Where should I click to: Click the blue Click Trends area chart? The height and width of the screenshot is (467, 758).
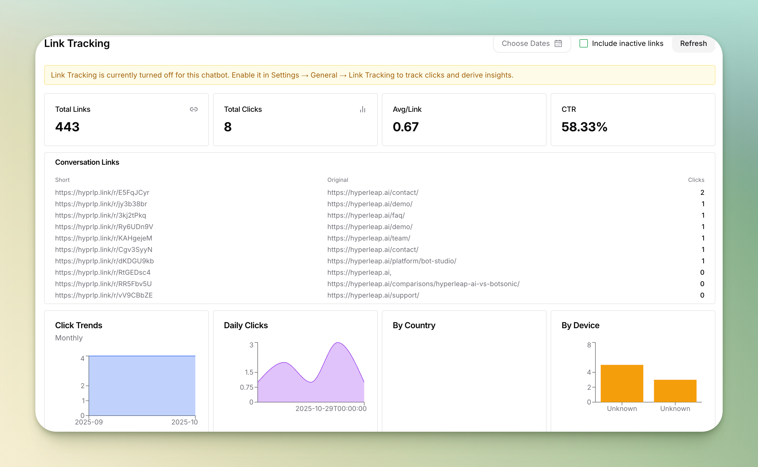click(142, 386)
